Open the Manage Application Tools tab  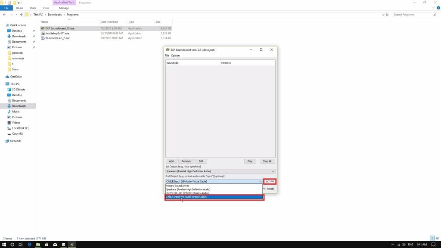click(x=64, y=8)
